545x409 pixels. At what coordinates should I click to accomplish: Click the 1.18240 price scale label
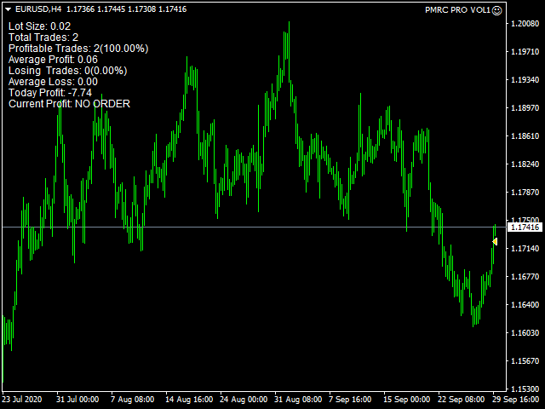pyautogui.click(x=525, y=164)
